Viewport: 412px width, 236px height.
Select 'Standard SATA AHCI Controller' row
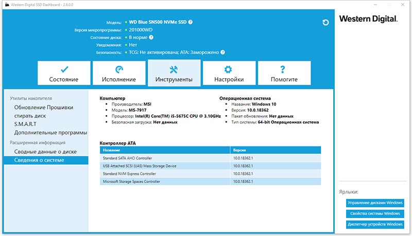(x=210, y=158)
